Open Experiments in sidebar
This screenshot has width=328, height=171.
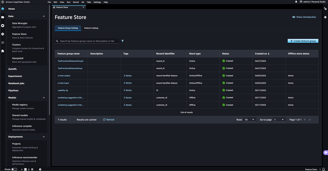tap(15, 76)
